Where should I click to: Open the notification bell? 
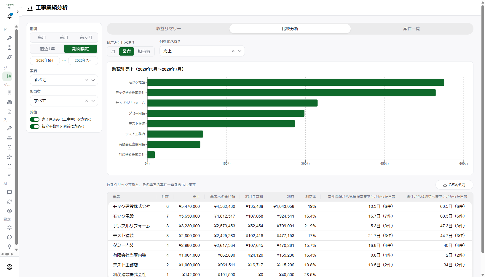pos(9,16)
